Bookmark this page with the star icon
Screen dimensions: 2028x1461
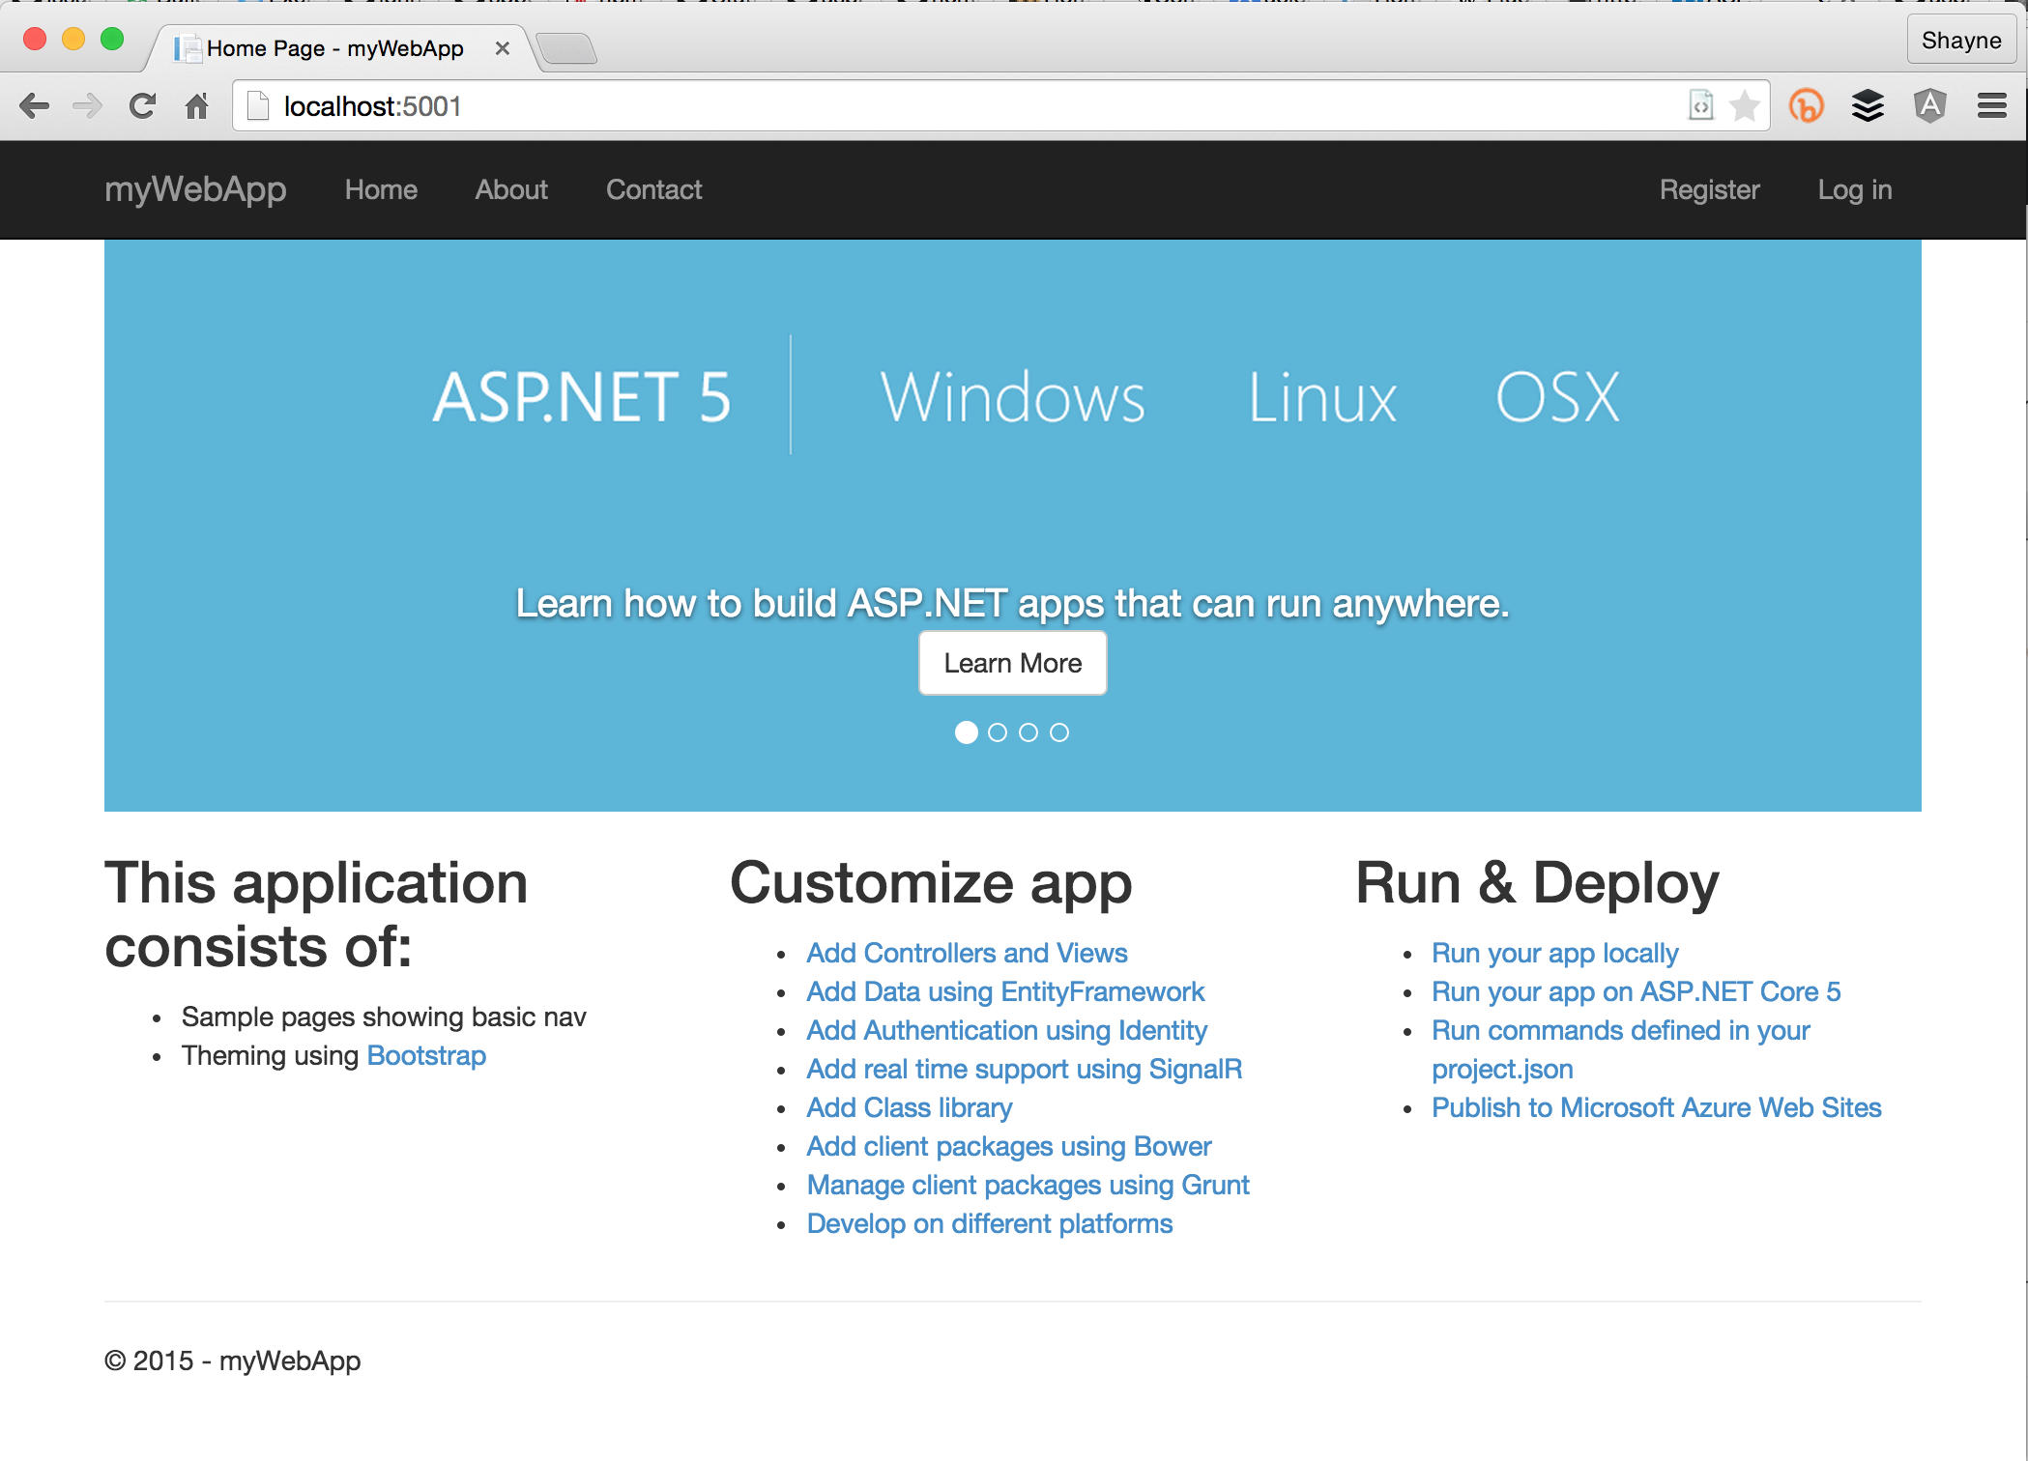point(1744,105)
